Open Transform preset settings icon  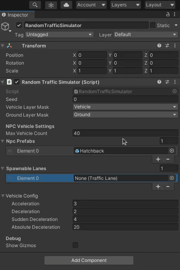coord(167,45)
